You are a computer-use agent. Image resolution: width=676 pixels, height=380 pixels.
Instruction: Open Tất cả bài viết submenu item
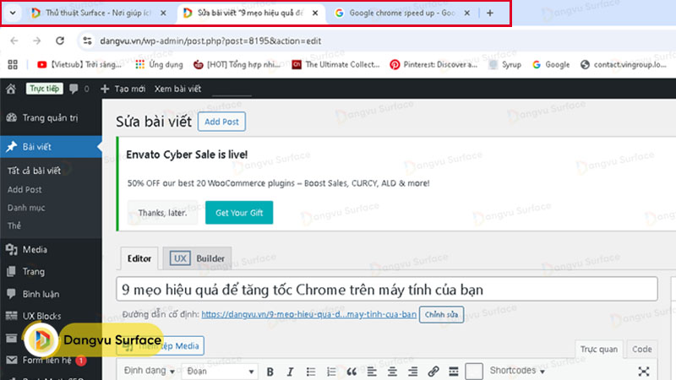(34, 171)
